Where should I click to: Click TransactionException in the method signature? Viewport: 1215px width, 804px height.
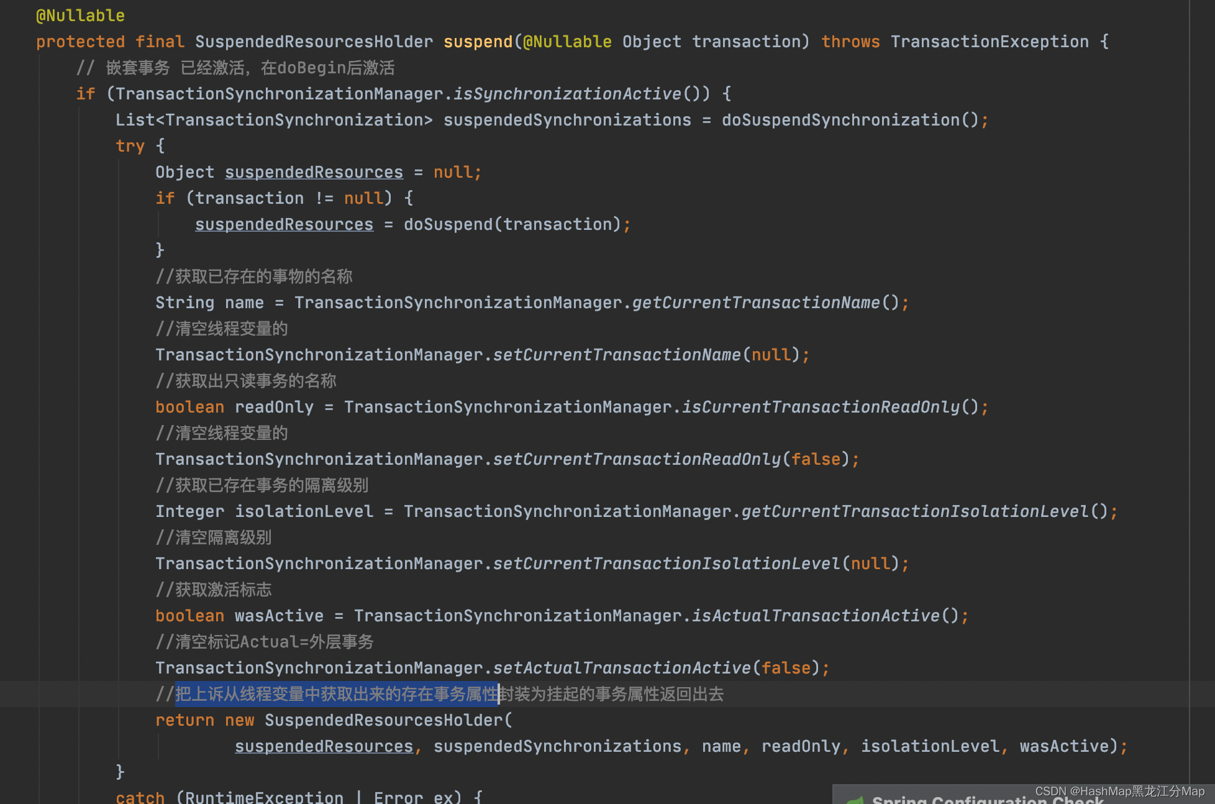pyautogui.click(x=990, y=42)
